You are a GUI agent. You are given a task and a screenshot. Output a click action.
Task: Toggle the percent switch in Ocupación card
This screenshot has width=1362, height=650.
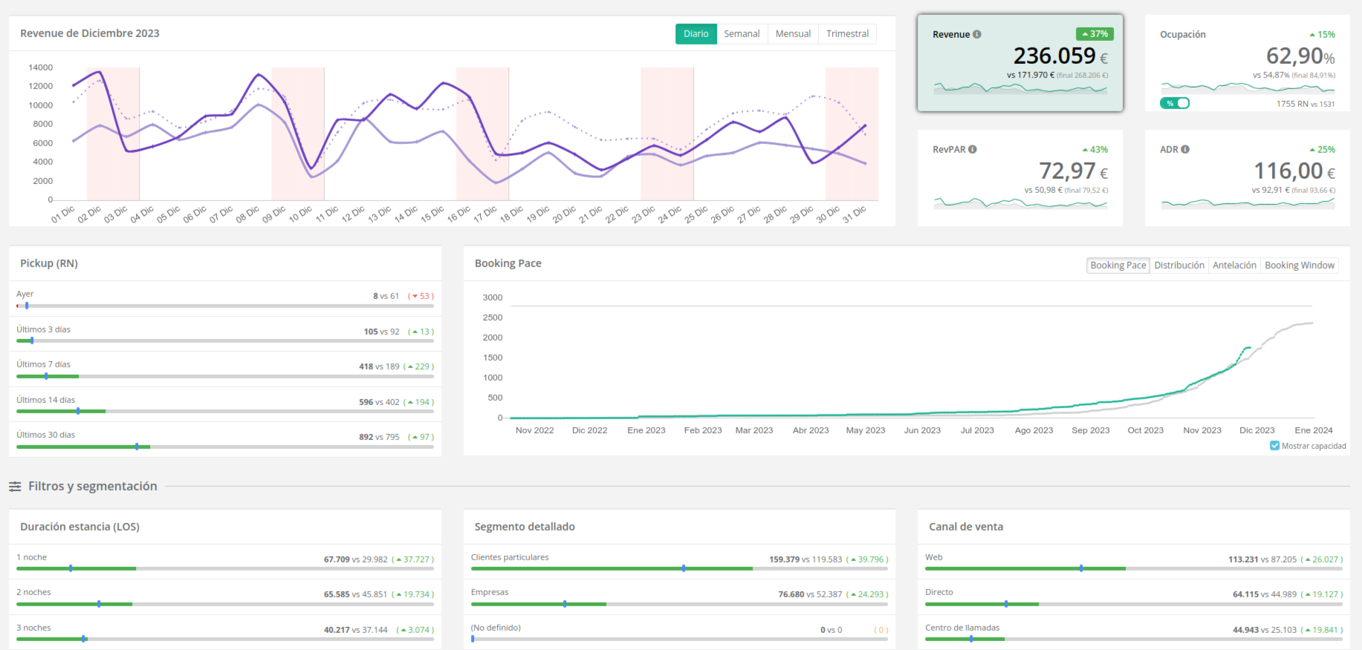click(1175, 103)
